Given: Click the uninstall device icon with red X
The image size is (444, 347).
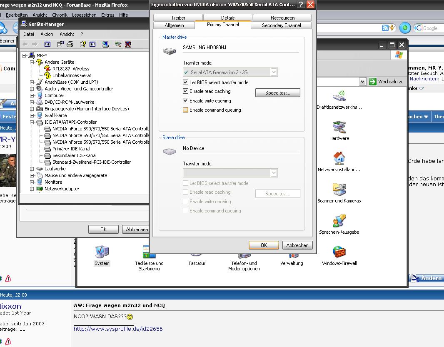Looking at the screenshot, I should tap(128, 44).
